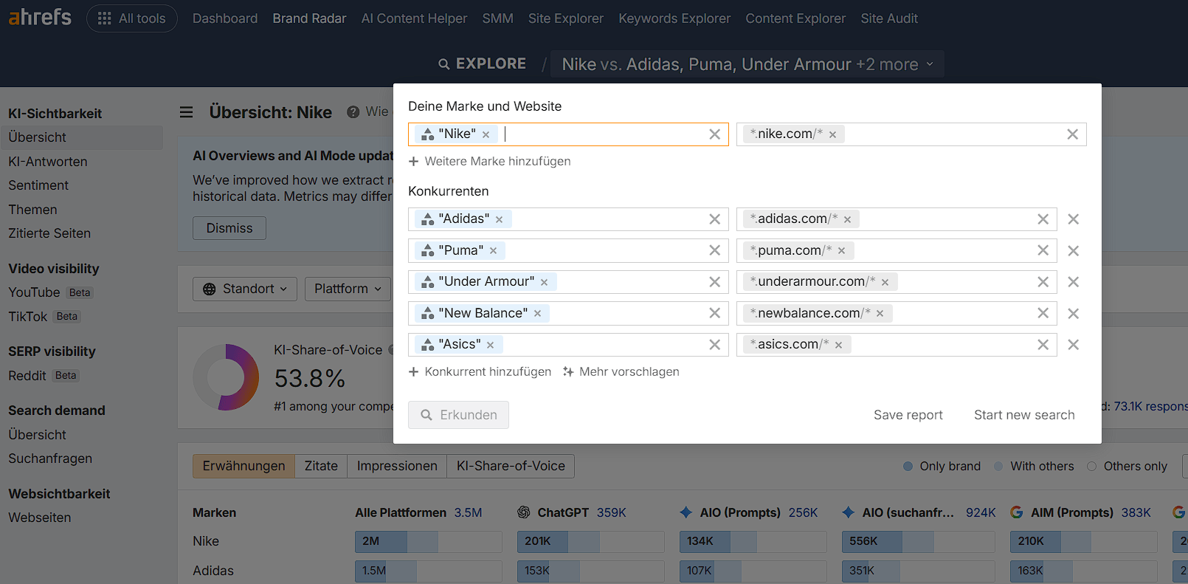The height and width of the screenshot is (584, 1188).
Task: Select the With others radio option
Action: 1034,466
